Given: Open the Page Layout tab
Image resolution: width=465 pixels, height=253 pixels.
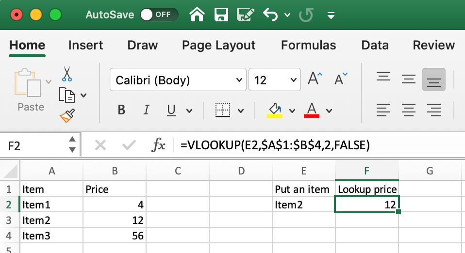Looking at the screenshot, I should click(x=218, y=46).
